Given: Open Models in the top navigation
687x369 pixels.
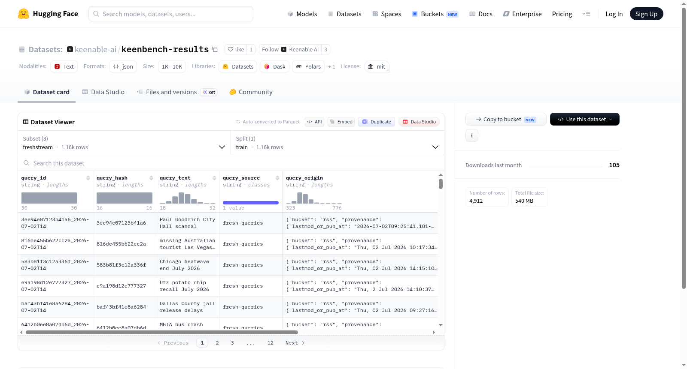Looking at the screenshot, I should click(x=302, y=14).
